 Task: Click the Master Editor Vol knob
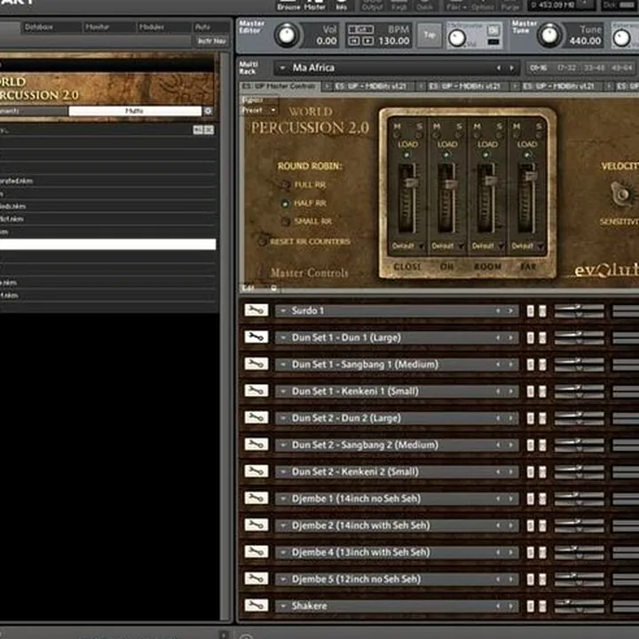pyautogui.click(x=288, y=35)
